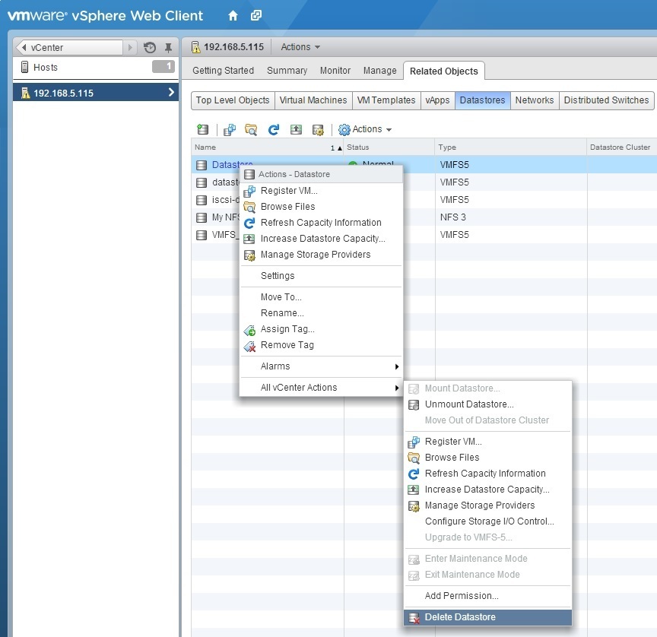
Task: Click the datastore icon on the My NFS row
Action: [202, 217]
